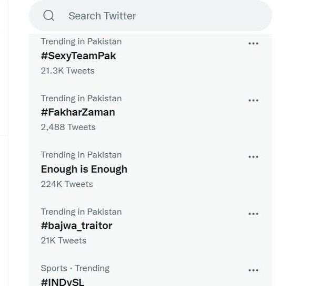
Task: Open the #bajwa_traitor trending hashtag
Action: (76, 226)
